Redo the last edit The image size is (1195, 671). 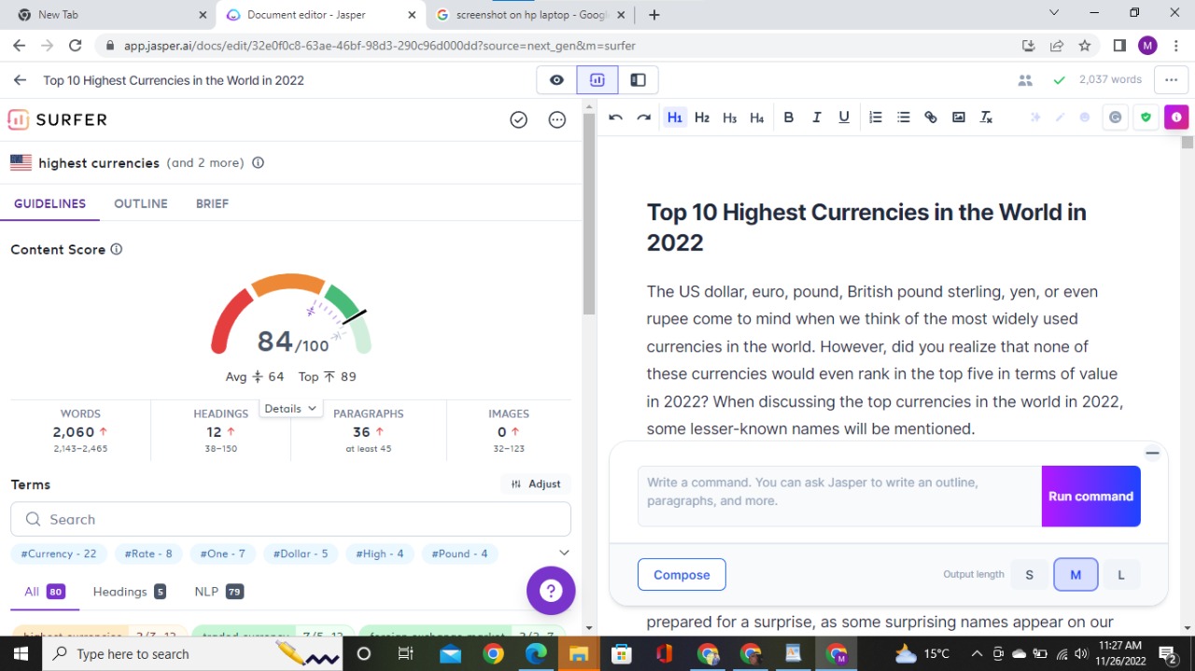[x=643, y=118]
